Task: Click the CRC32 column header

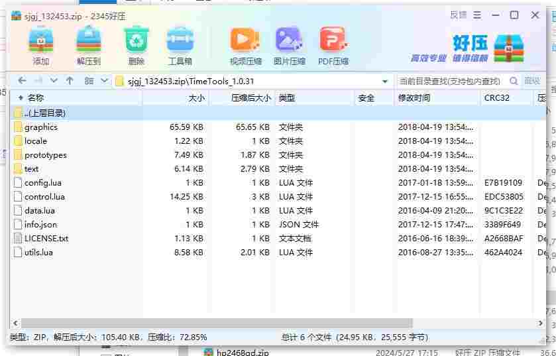Action: coord(507,98)
